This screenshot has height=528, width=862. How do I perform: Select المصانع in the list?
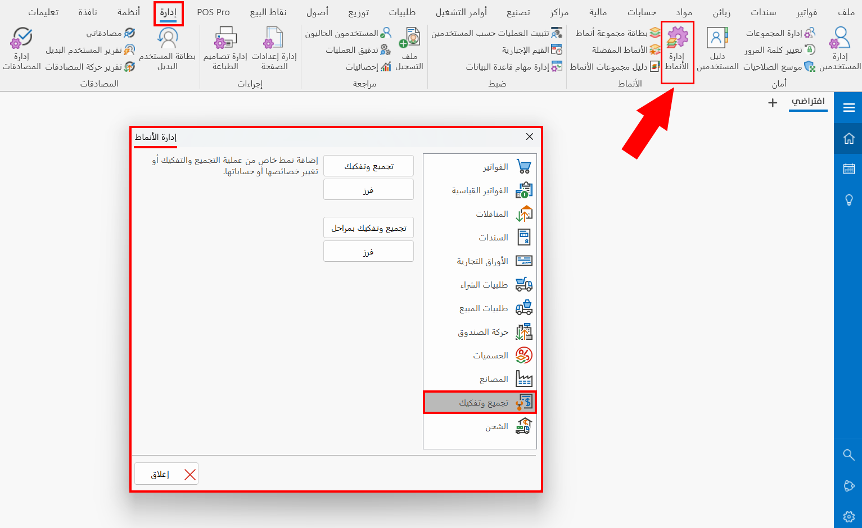pyautogui.click(x=480, y=379)
